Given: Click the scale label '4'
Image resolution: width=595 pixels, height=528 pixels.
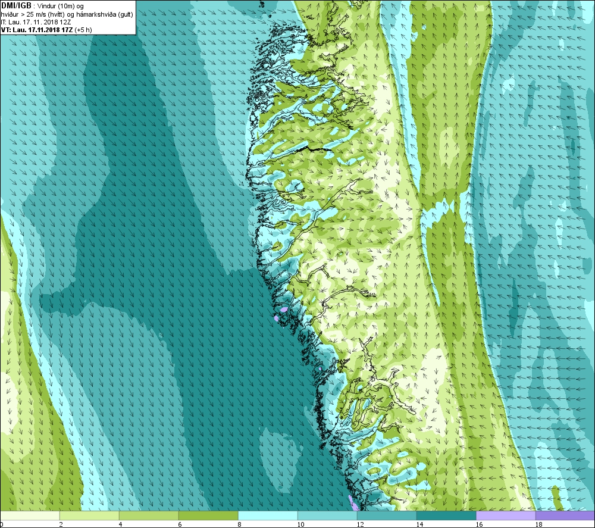Looking at the screenshot, I should [121, 524].
